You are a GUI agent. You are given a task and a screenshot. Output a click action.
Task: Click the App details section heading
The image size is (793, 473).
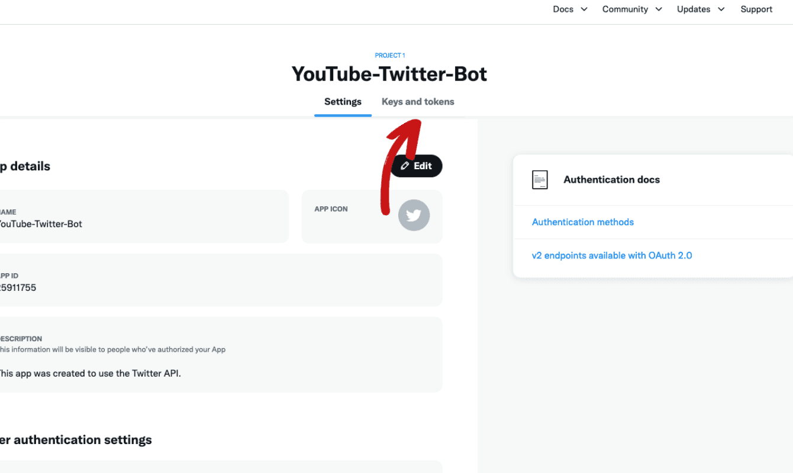coord(25,166)
